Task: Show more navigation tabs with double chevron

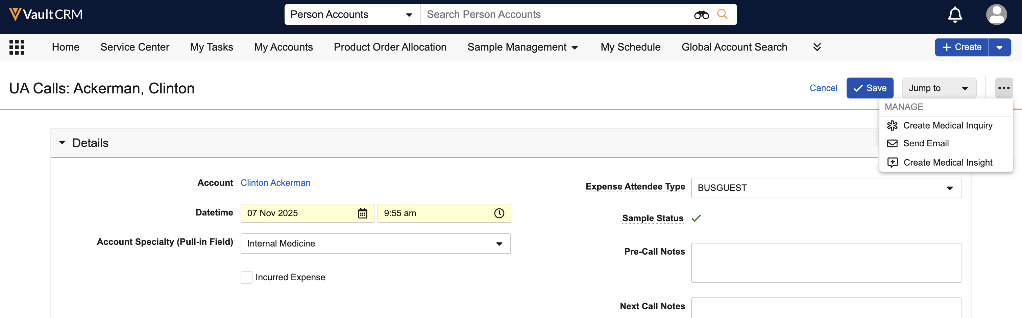Action: (817, 47)
